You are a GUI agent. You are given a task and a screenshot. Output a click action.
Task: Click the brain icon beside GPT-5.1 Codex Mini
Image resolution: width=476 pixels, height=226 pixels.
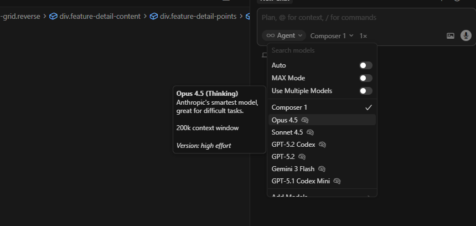[337, 181]
